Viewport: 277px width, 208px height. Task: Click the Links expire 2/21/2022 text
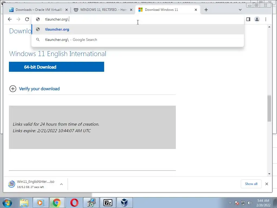(x=52, y=131)
